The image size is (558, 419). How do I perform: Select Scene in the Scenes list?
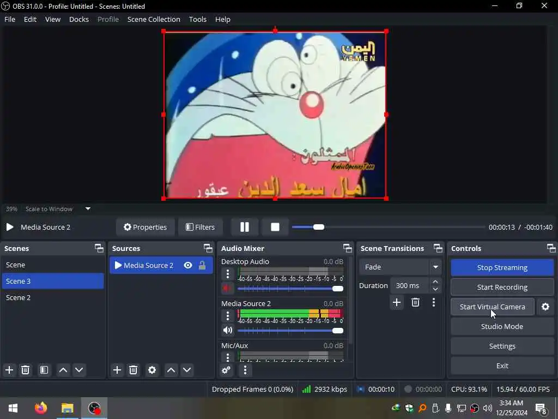(53, 265)
